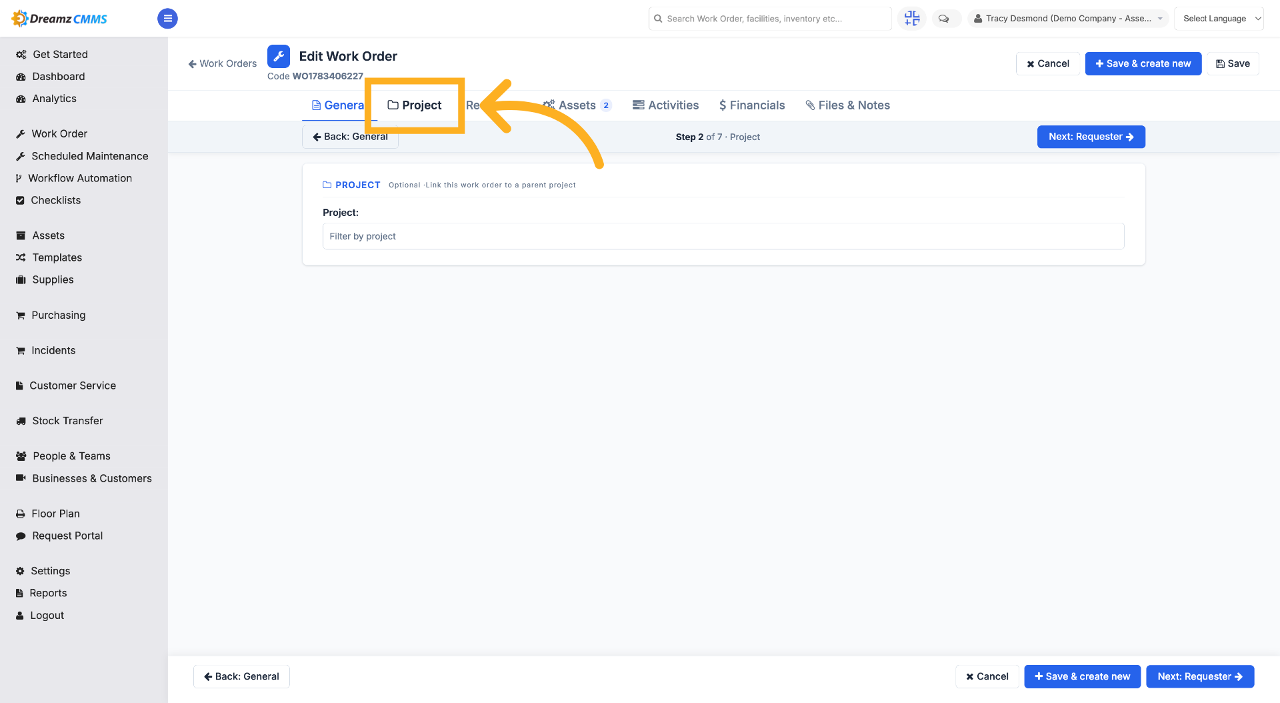Switch to the Assets tab
The width and height of the screenshot is (1280, 703).
[x=577, y=105]
